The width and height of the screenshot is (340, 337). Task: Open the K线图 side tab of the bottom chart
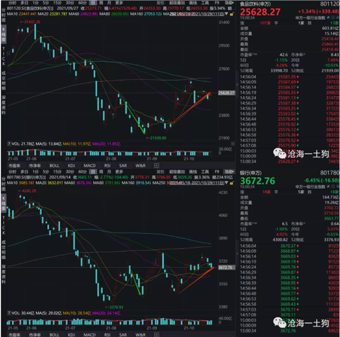pyautogui.click(x=4, y=204)
